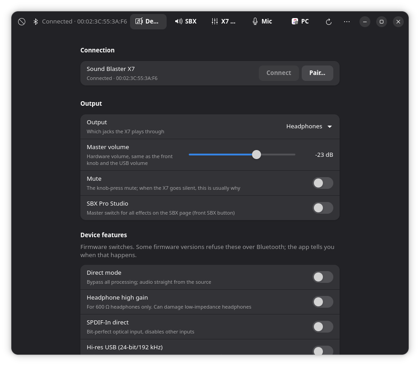The width and height of the screenshot is (420, 366).
Task: Open the SBX tab
Action: 186,22
